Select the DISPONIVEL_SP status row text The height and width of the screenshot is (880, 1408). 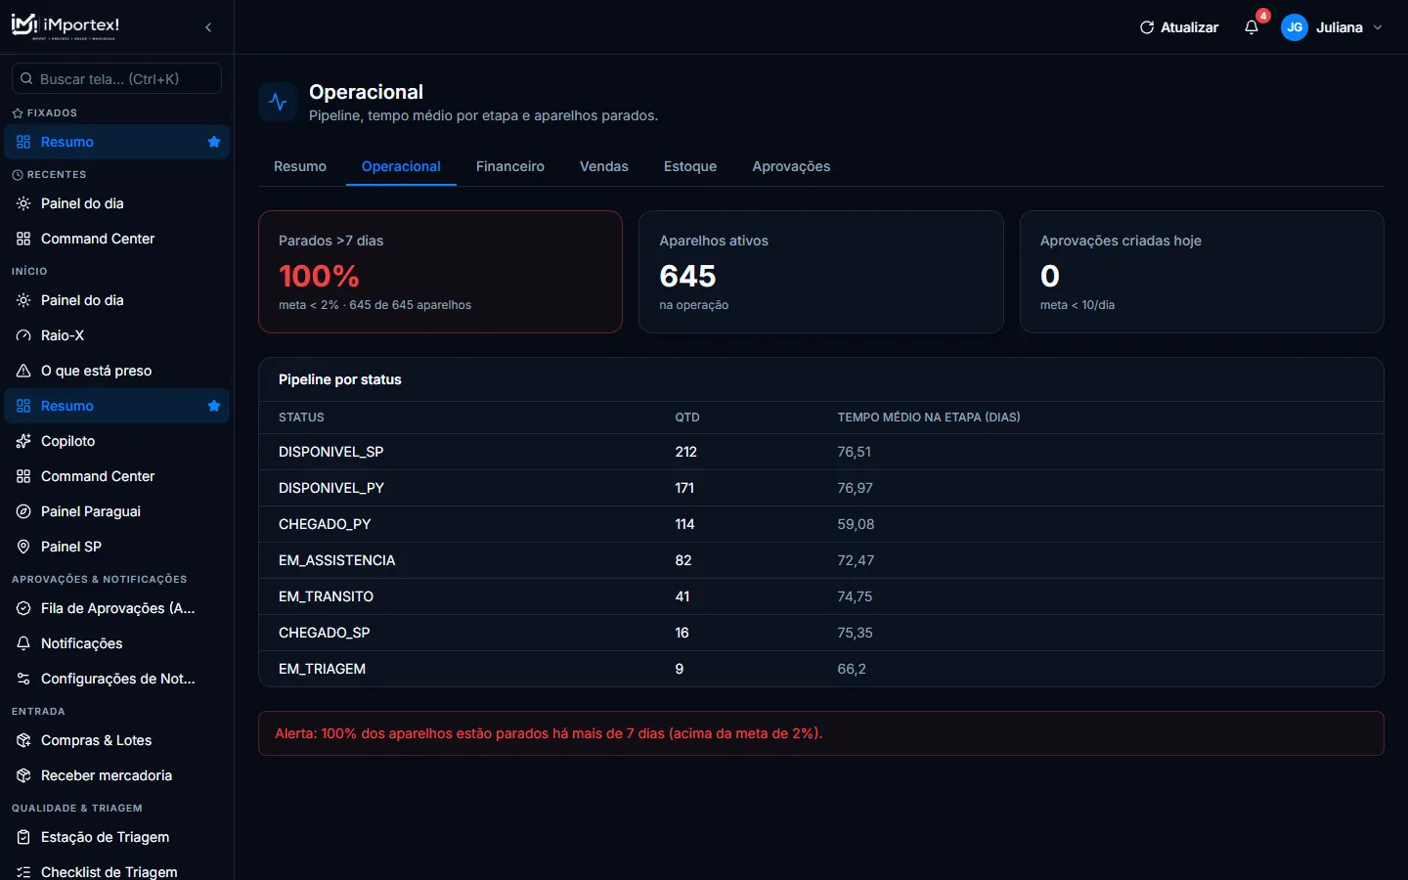point(330,452)
